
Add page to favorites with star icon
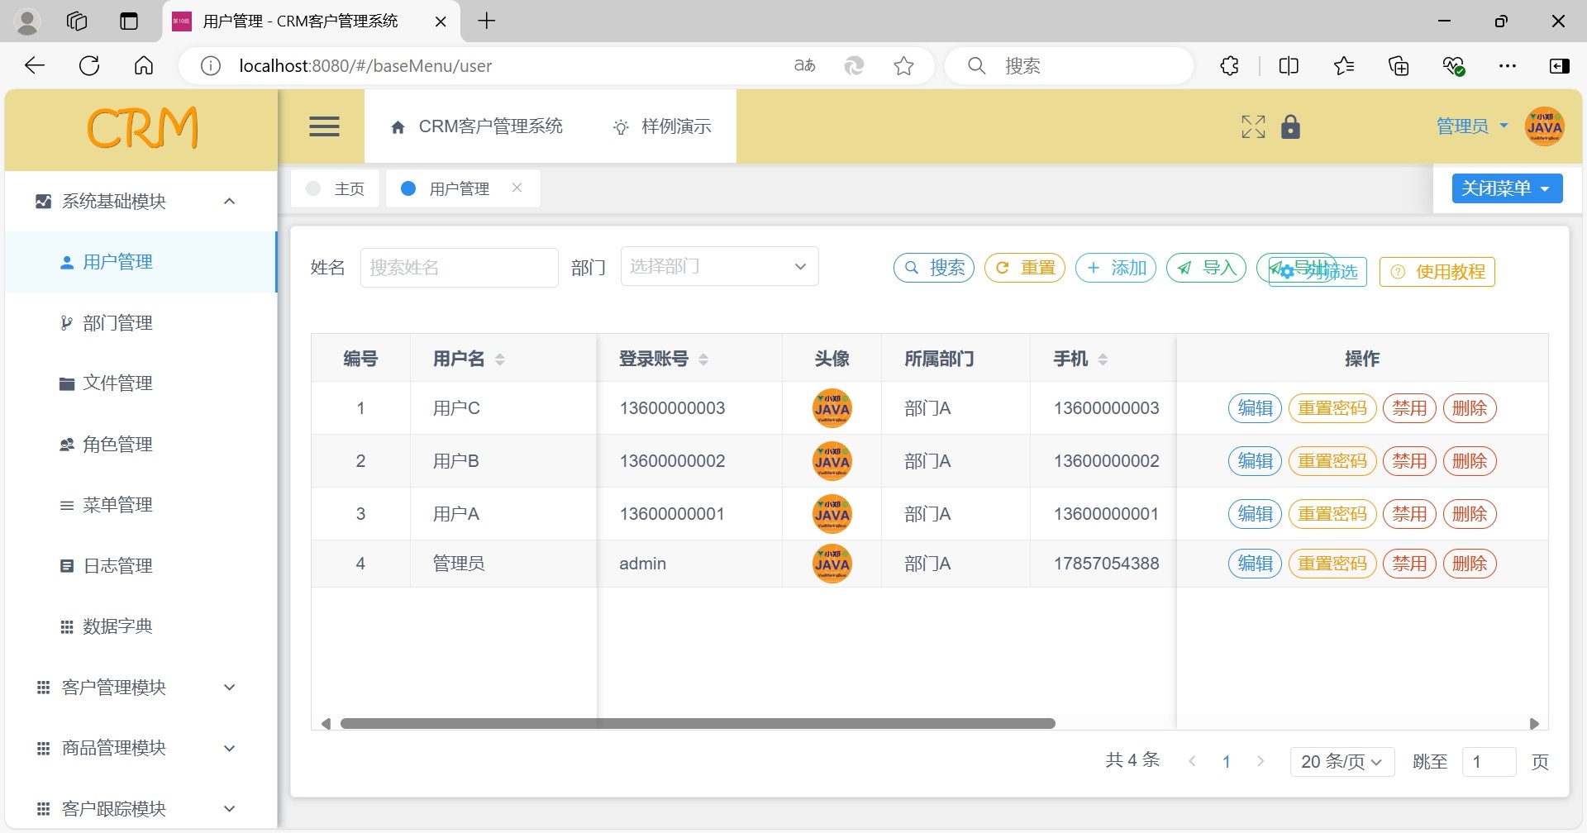point(903,66)
